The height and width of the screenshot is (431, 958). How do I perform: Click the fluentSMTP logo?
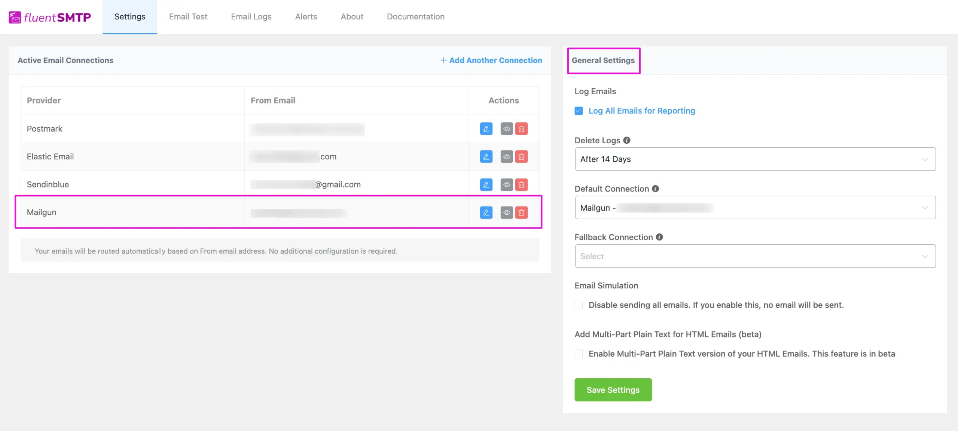(x=50, y=17)
